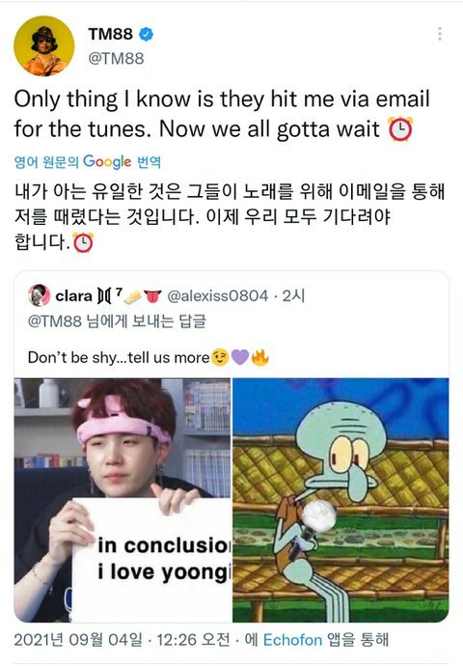463x666 pixels.
Task: Open TM88 display name profile
Action: click(x=110, y=34)
